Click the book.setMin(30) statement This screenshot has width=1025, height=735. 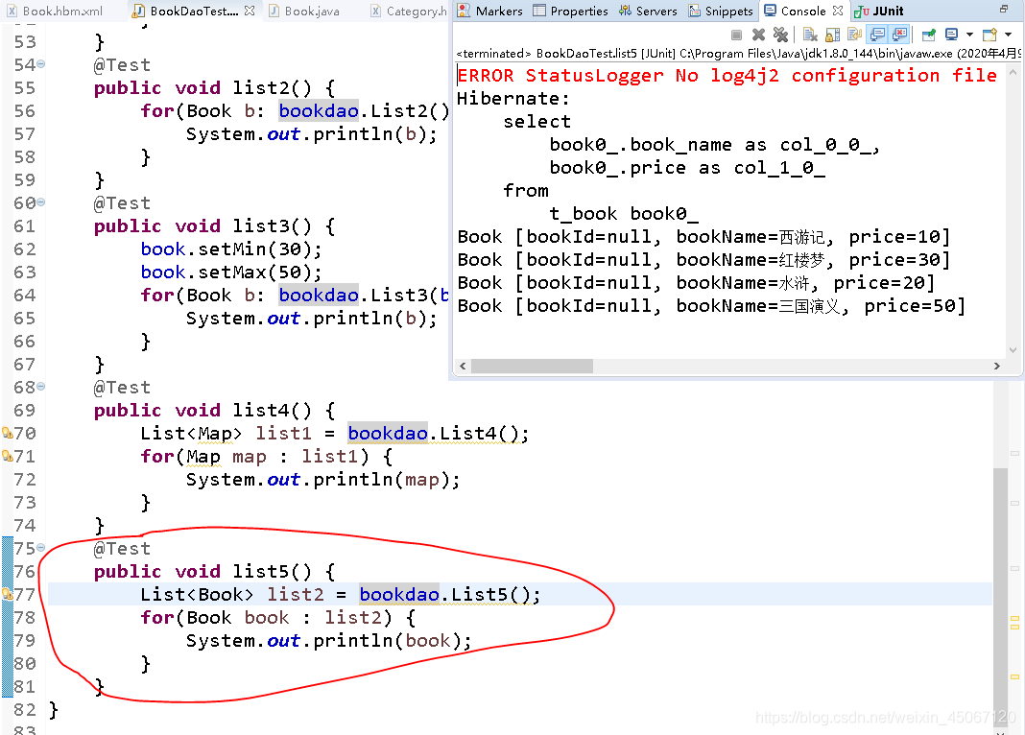231,249
